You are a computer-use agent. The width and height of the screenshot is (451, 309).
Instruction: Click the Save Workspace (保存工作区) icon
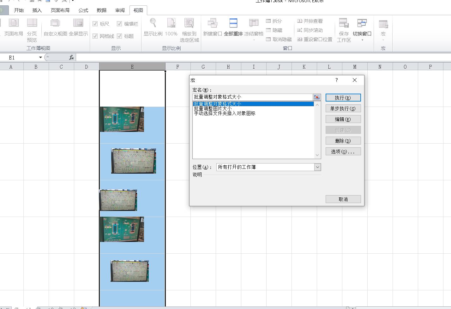click(x=344, y=23)
